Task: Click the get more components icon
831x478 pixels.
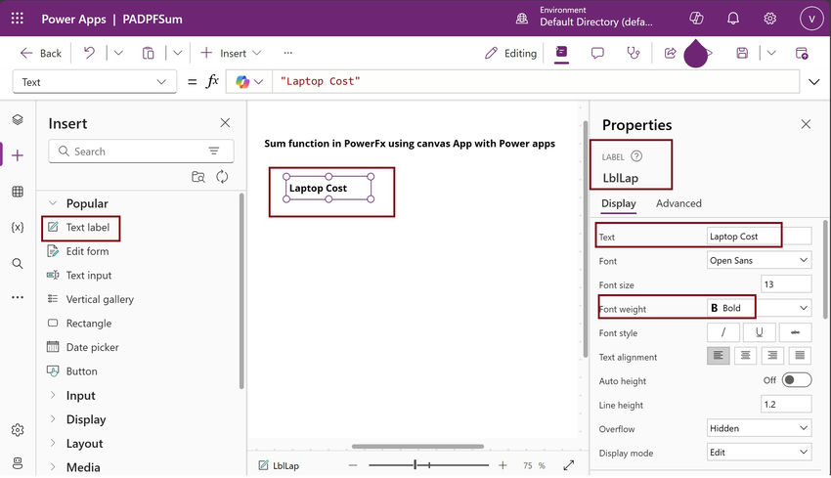Action: (x=198, y=177)
